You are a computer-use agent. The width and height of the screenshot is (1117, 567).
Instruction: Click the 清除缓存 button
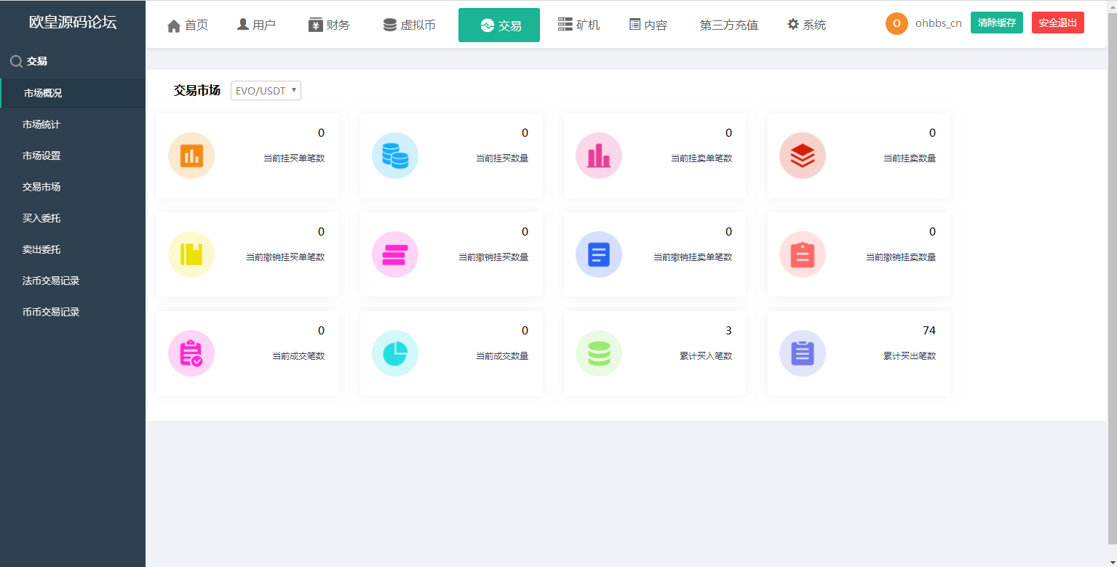click(996, 23)
